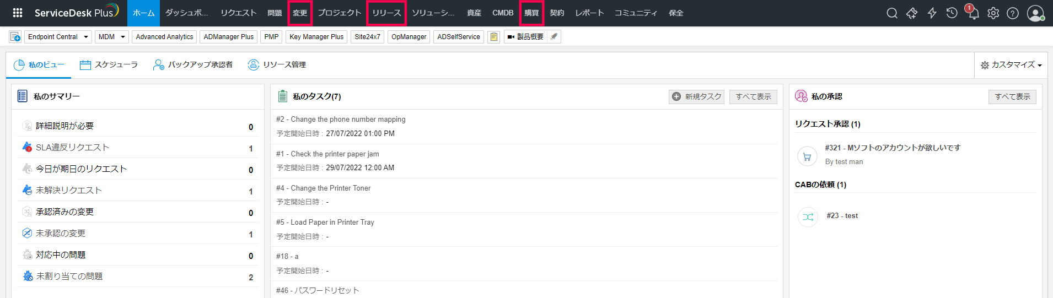The height and width of the screenshot is (298, 1053).
Task: Switch to the スケジューラ view
Action: click(x=109, y=65)
